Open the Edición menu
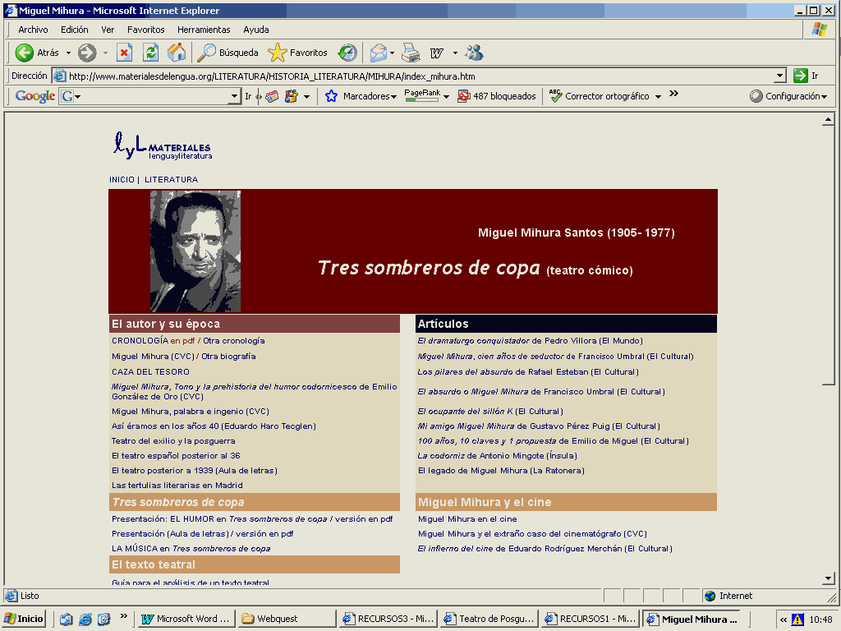This screenshot has width=841, height=631. tap(74, 30)
